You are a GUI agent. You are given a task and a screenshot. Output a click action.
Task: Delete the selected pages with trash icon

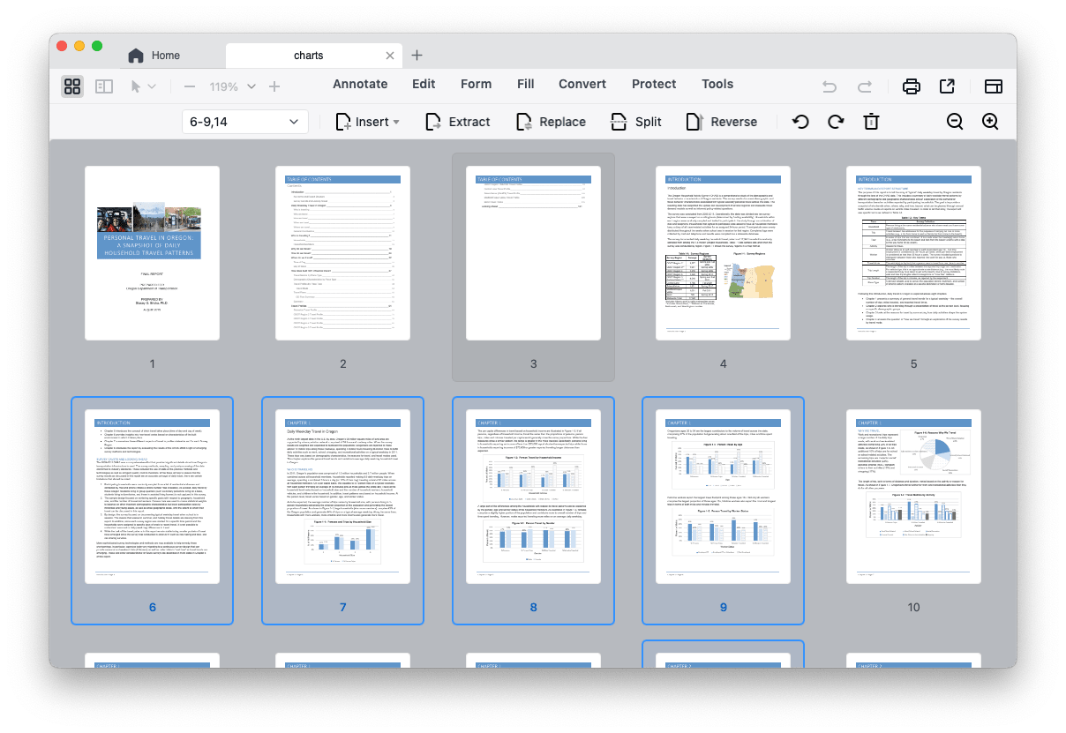[x=871, y=121]
